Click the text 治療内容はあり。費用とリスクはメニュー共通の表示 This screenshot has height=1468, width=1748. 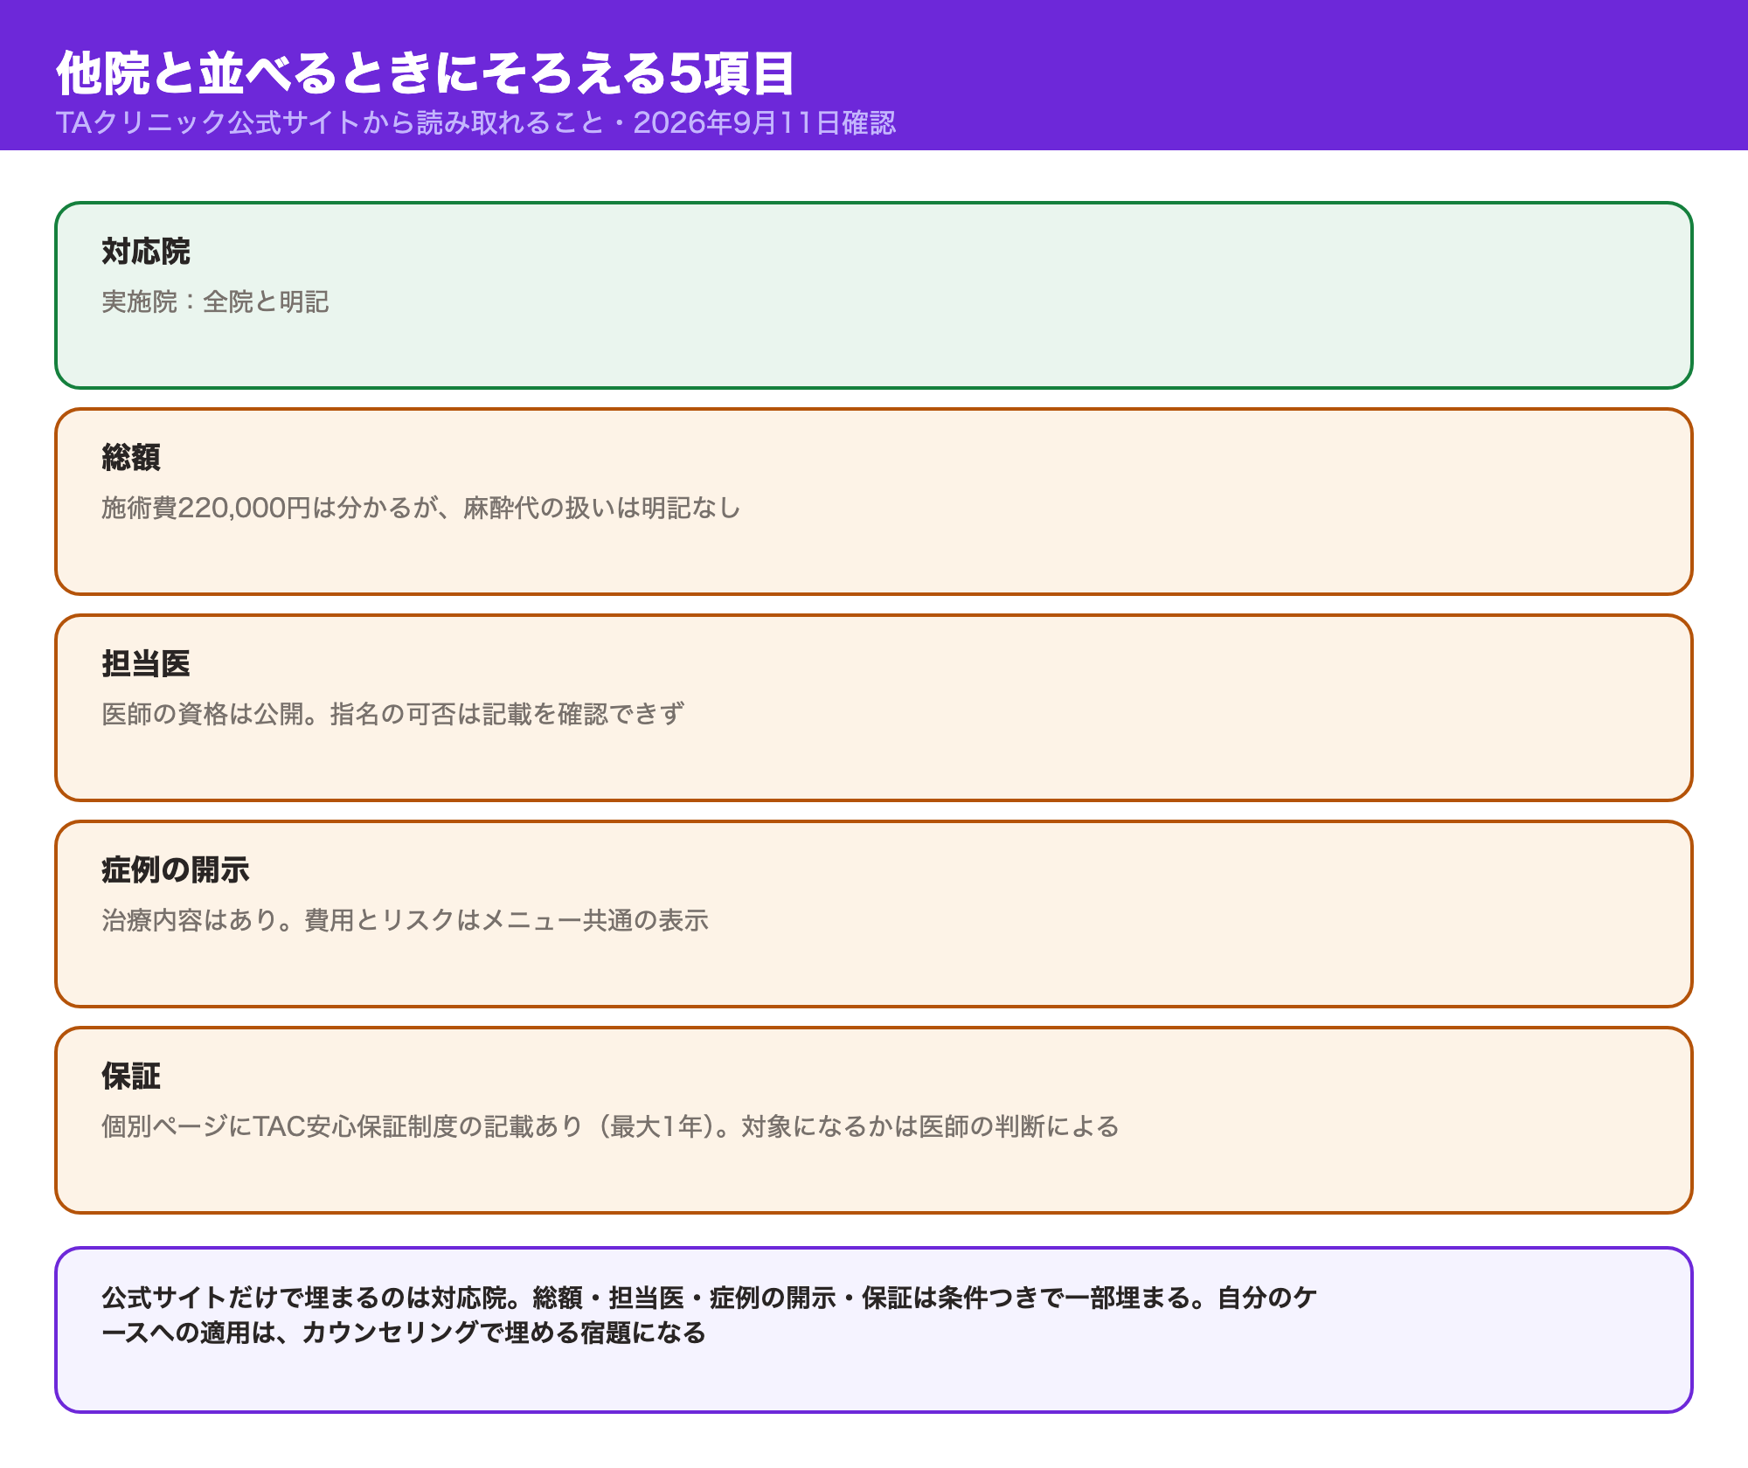405,920
